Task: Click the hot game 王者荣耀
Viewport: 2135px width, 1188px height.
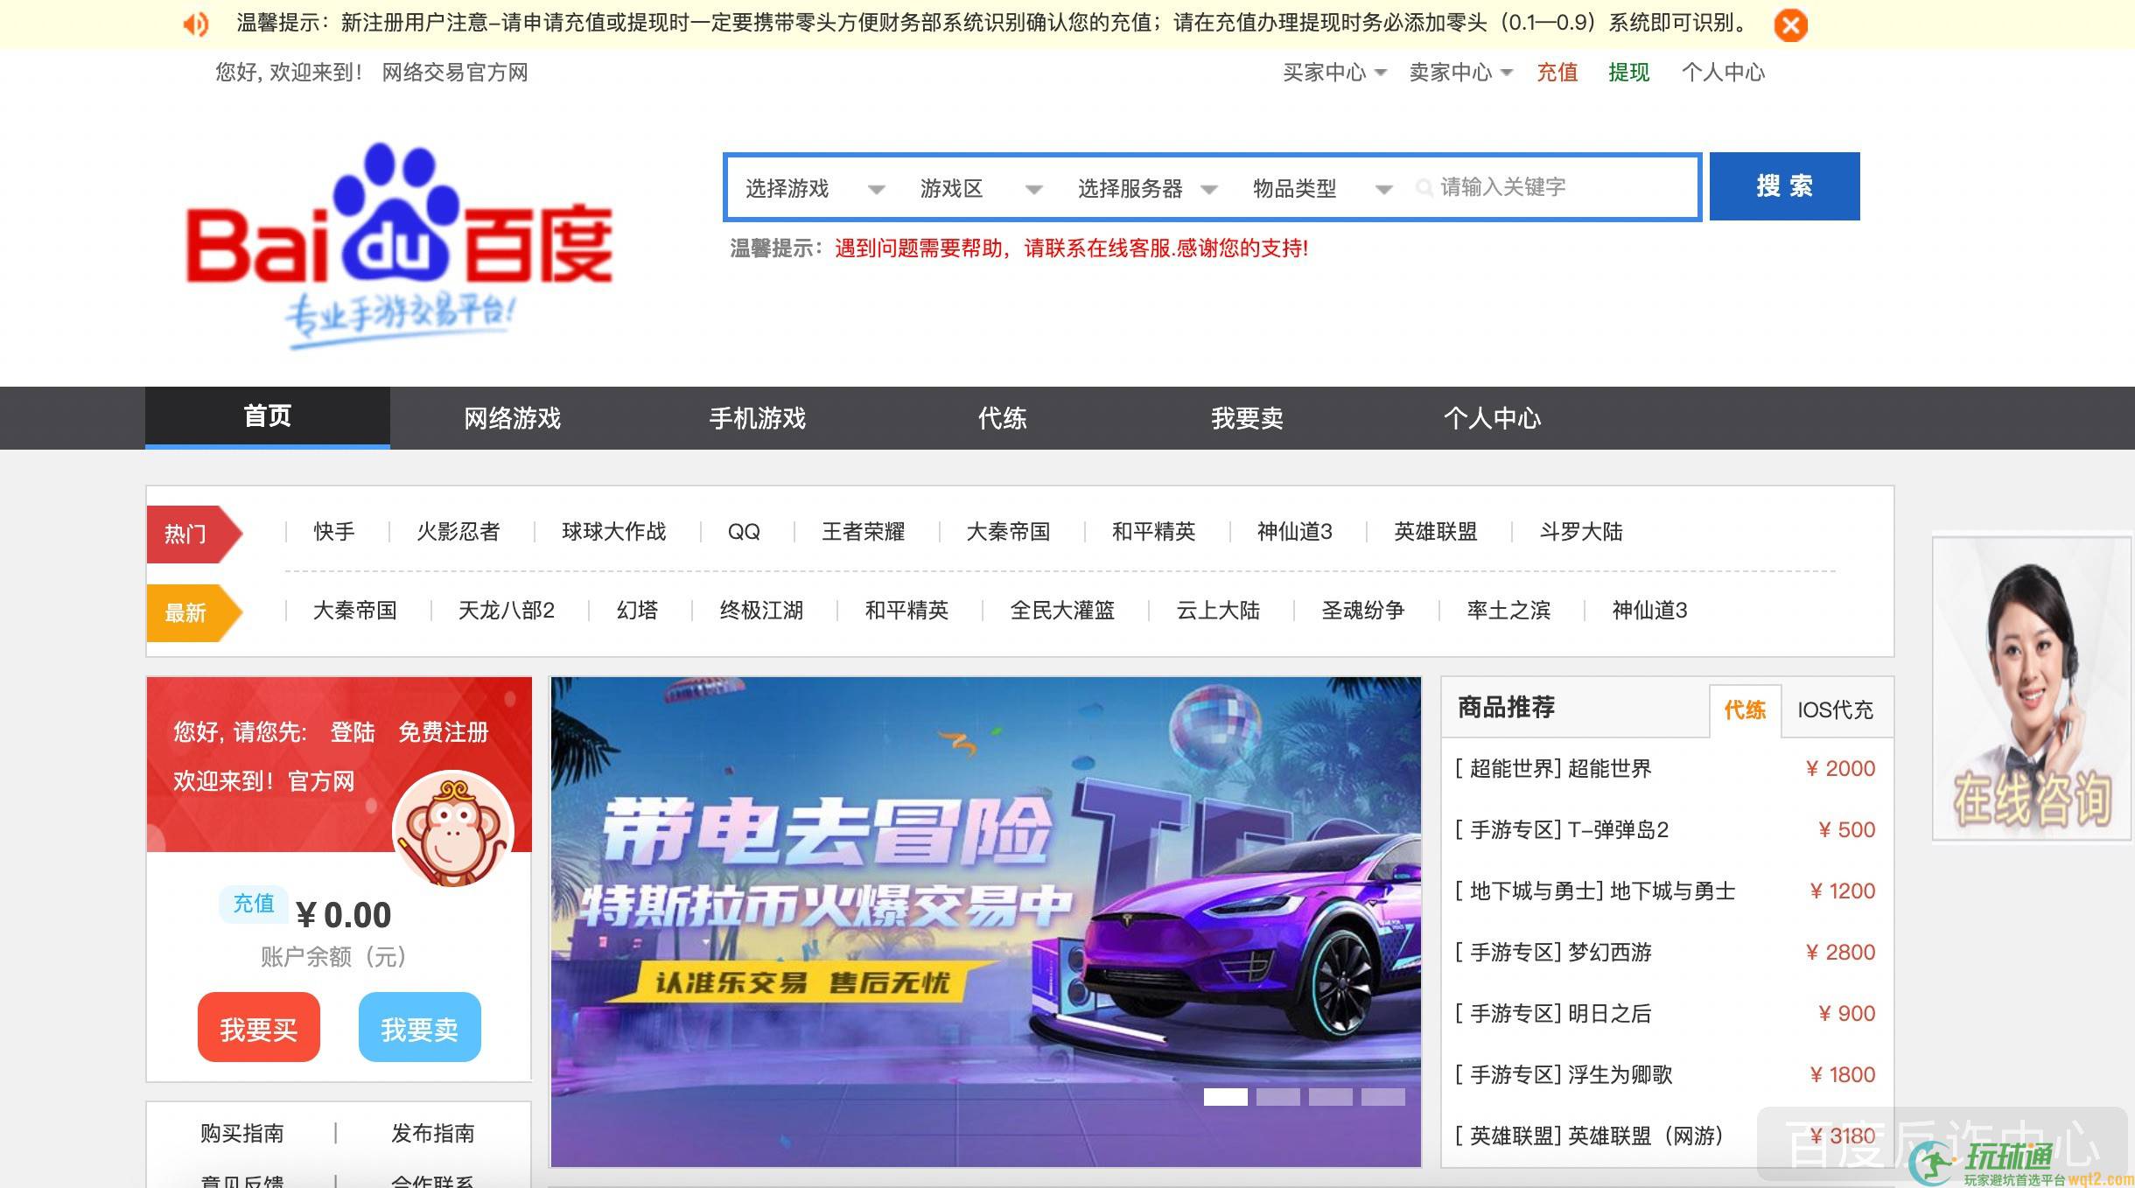Action: [863, 532]
